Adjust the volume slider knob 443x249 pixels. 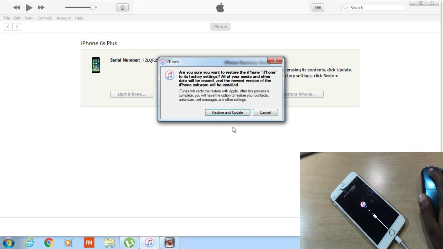click(x=93, y=8)
